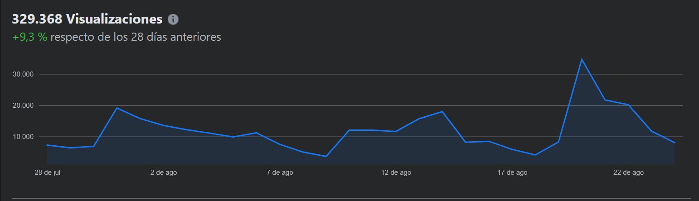The image size is (699, 201).
Task: Click the '12 de ago' axis label
Action: [x=396, y=172]
